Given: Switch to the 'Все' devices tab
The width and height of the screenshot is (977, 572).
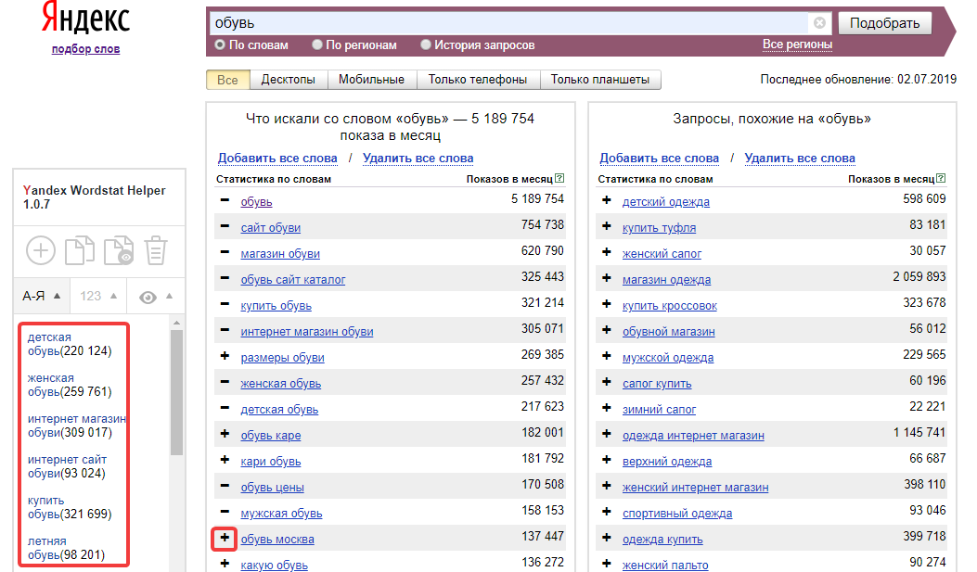Looking at the screenshot, I should (x=227, y=80).
